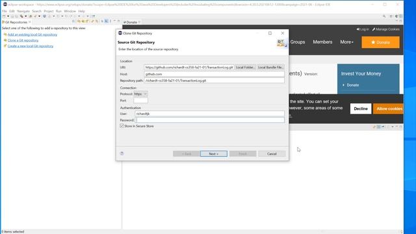Click the Eclipse IDE title bar icon
Image resolution: width=416 pixels, height=234 pixels.
tap(5, 5)
